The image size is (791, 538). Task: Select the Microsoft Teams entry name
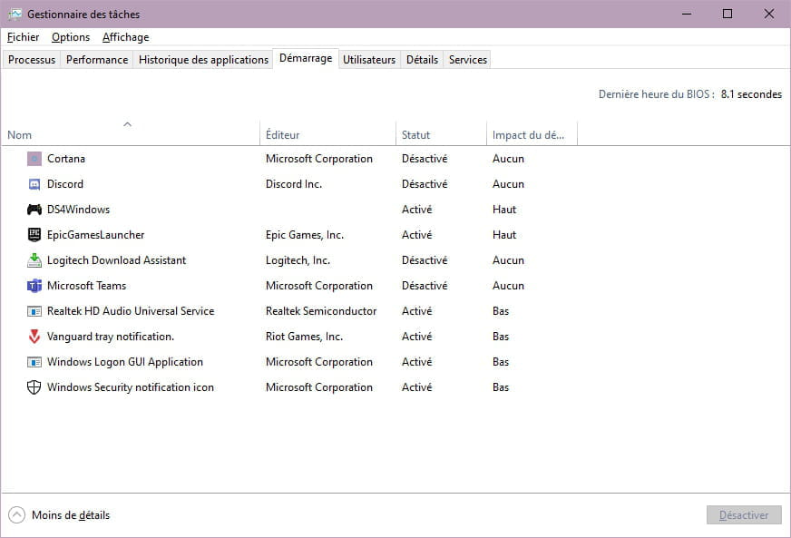[87, 286]
